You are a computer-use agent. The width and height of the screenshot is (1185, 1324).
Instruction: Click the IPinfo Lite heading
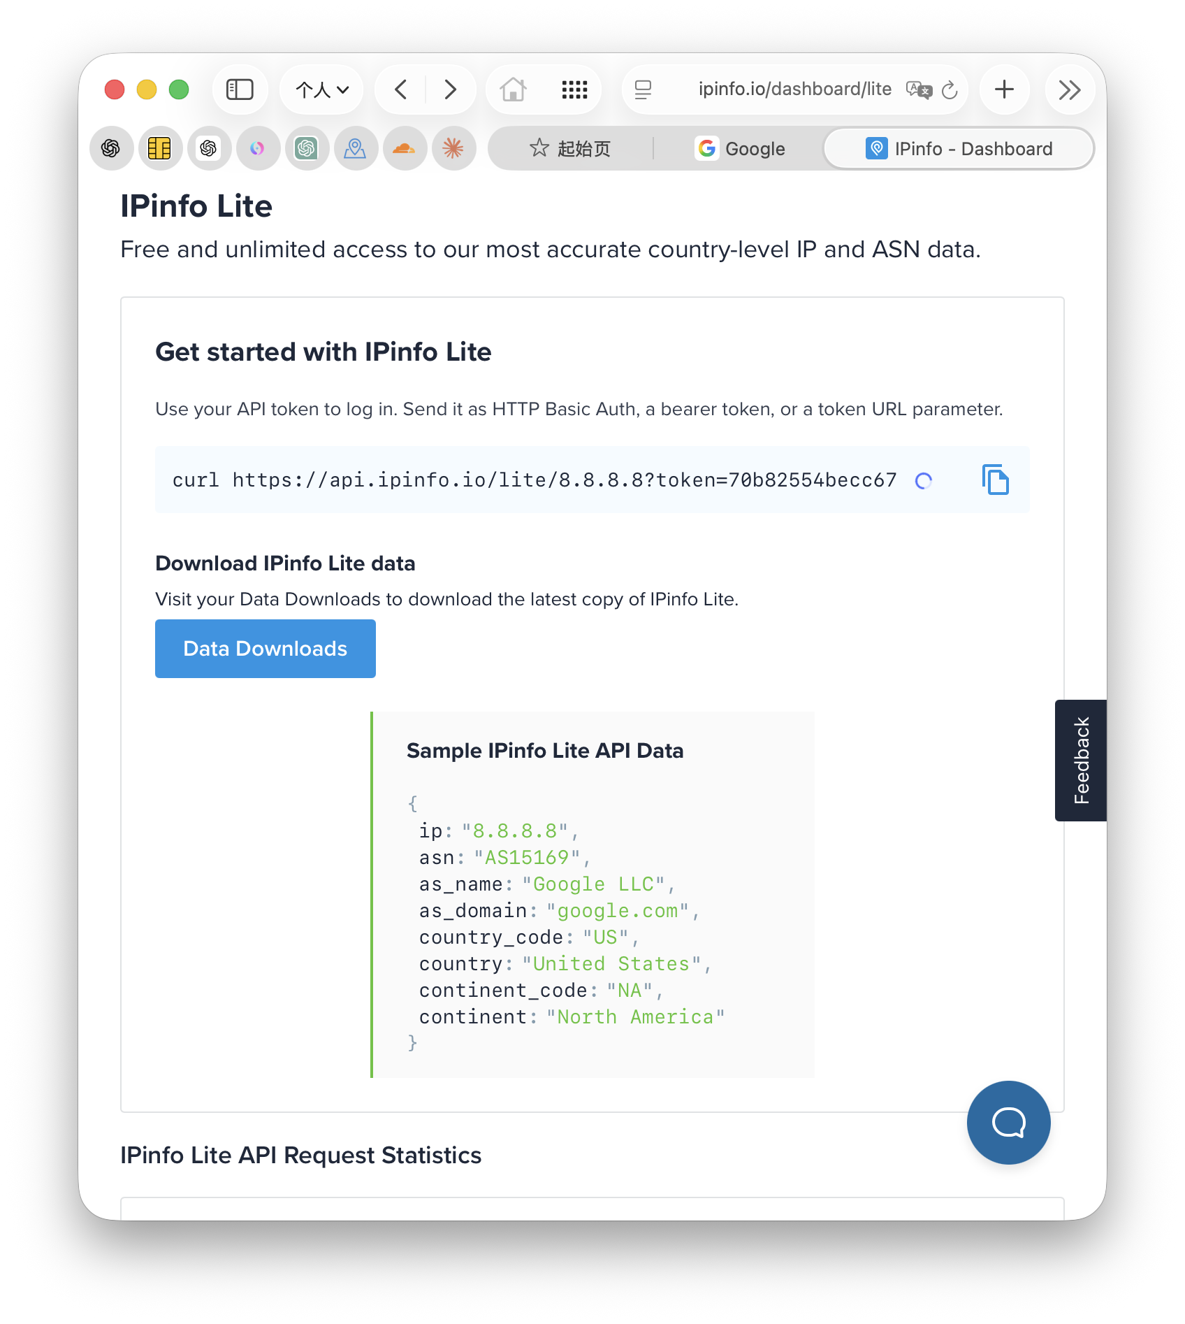[x=196, y=206]
